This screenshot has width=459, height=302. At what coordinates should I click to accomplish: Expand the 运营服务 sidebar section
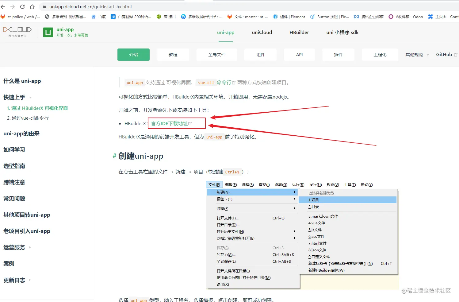coord(17,247)
